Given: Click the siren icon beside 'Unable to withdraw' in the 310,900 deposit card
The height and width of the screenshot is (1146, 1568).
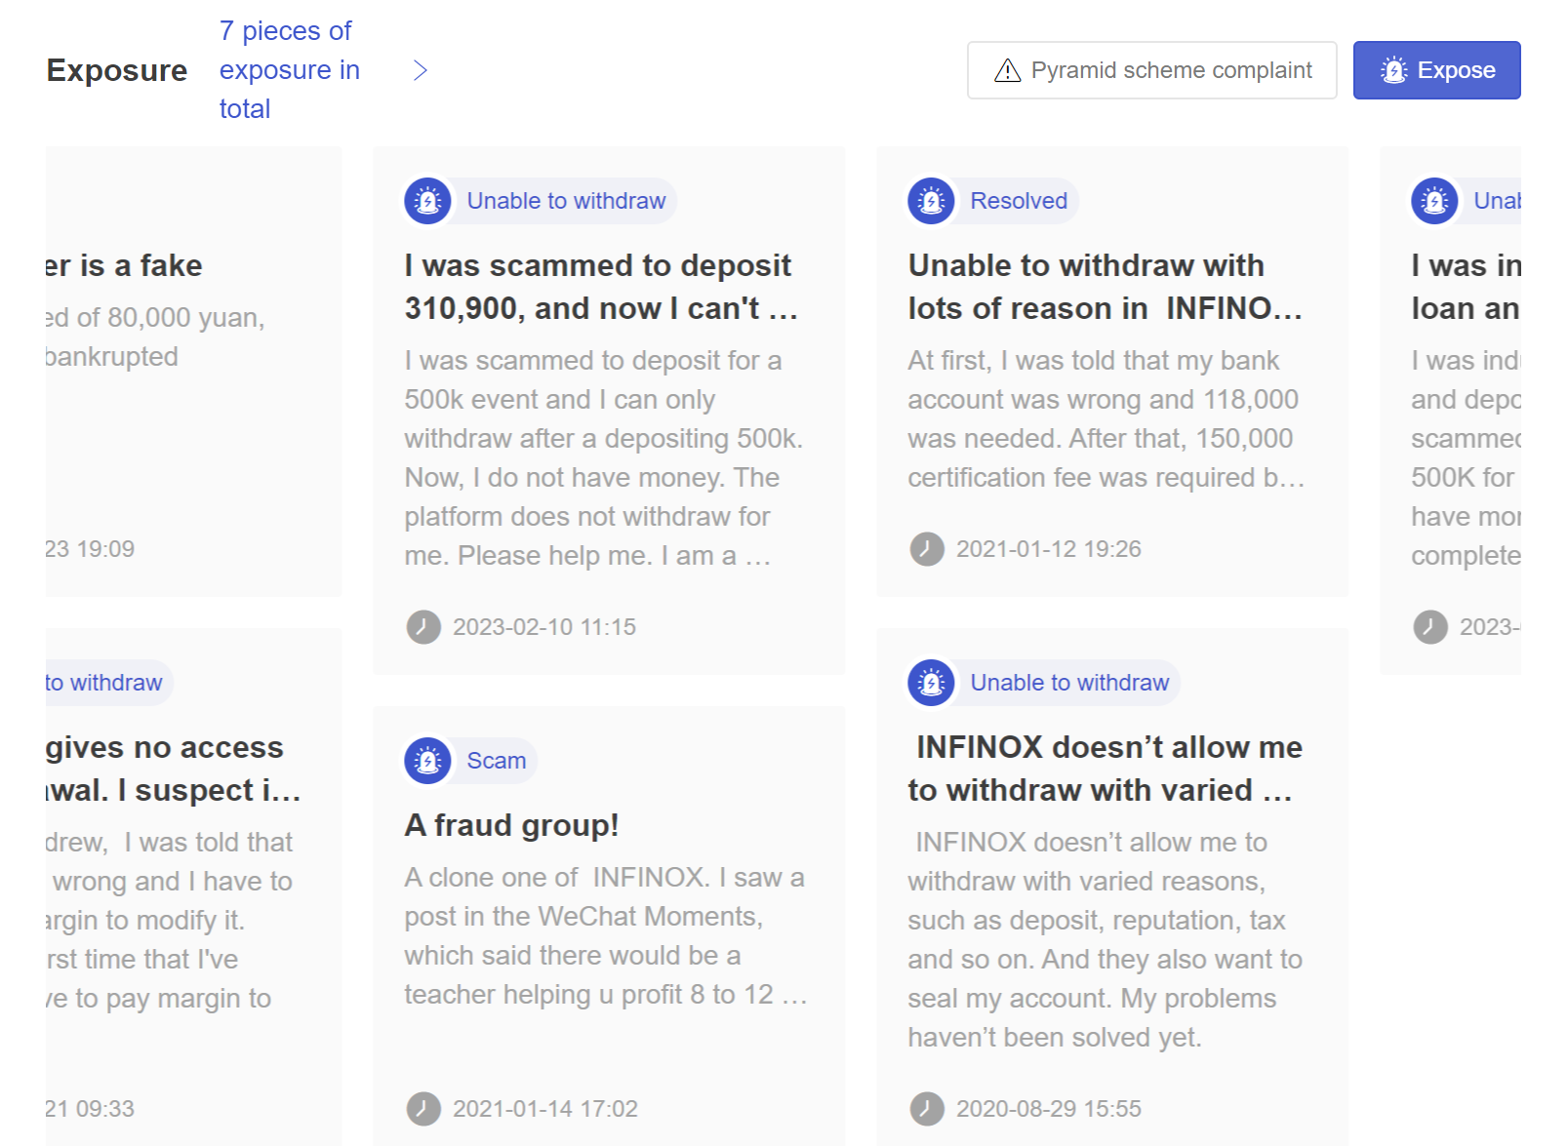Looking at the screenshot, I should (x=427, y=201).
